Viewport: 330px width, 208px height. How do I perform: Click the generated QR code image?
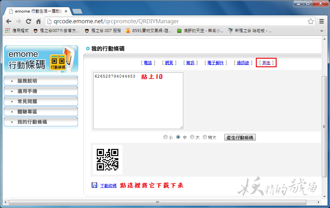pos(107,160)
